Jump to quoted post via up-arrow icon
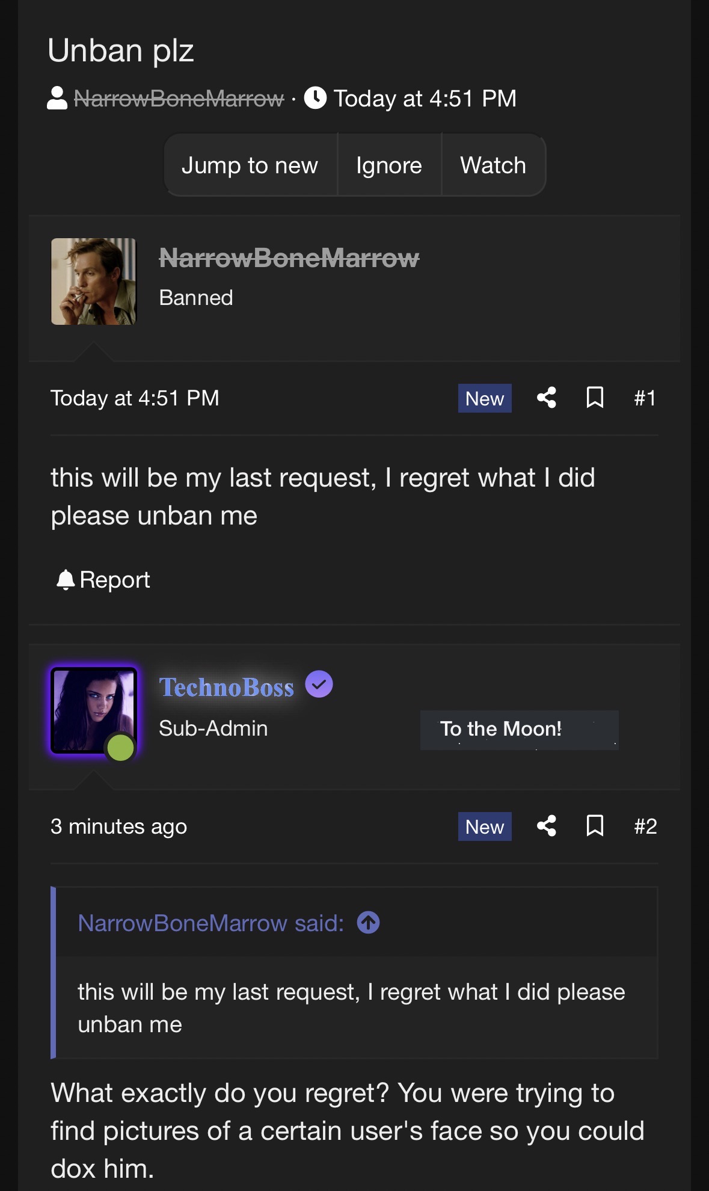Viewport: 709px width, 1191px height. click(x=368, y=923)
